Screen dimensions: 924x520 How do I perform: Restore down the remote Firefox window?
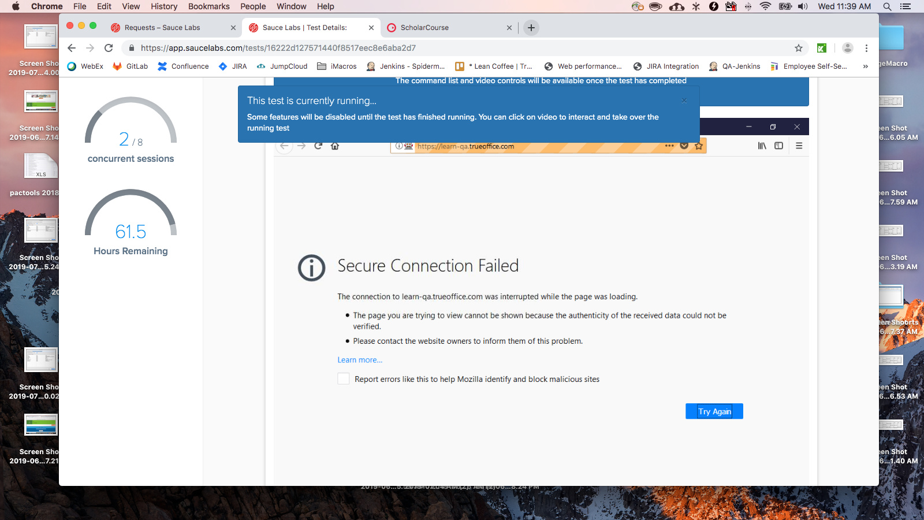tap(773, 127)
